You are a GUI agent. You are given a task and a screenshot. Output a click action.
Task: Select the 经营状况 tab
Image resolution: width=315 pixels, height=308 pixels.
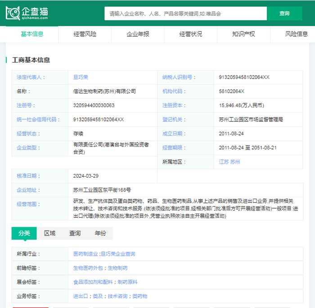click(191, 34)
